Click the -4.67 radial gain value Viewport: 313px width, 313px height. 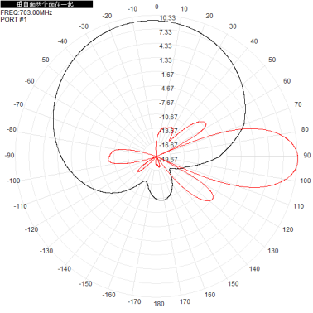[x=166, y=89]
